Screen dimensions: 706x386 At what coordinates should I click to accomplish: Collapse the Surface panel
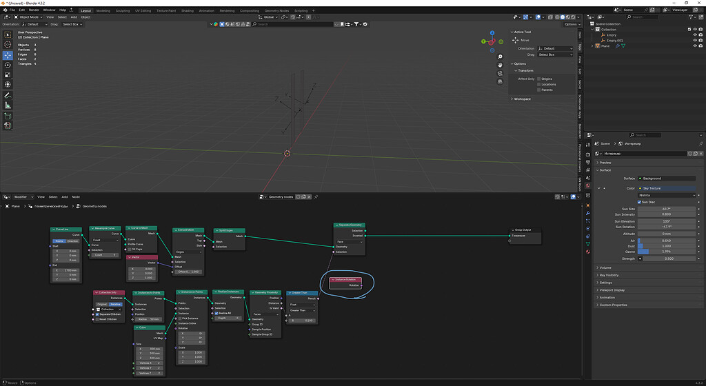point(605,170)
